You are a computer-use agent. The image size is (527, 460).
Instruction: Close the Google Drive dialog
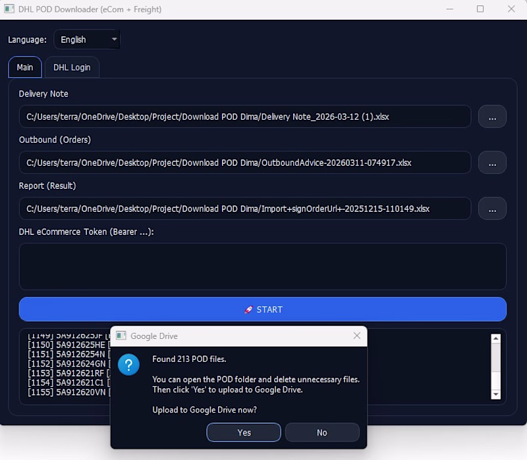pos(357,336)
